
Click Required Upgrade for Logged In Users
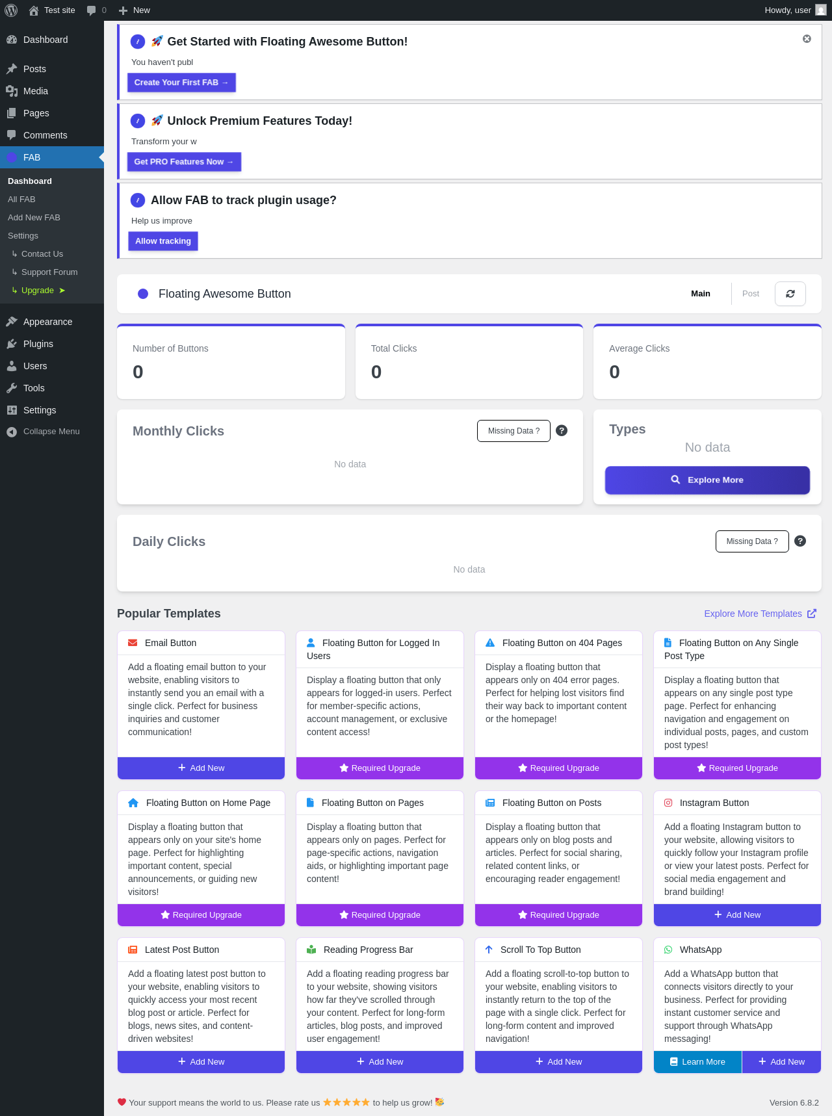[380, 768]
